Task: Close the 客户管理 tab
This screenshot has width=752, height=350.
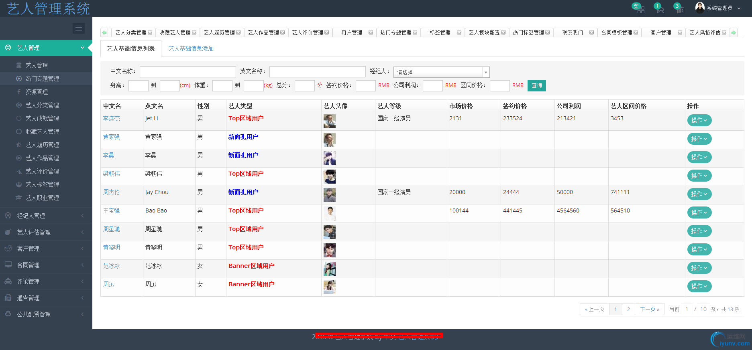Action: 680,32
